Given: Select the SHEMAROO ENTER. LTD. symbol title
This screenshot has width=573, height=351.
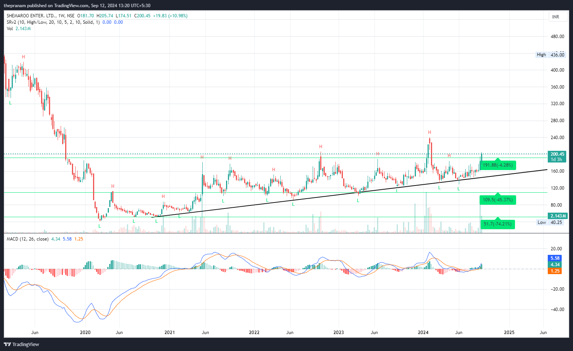Looking at the screenshot, I should (41, 16).
